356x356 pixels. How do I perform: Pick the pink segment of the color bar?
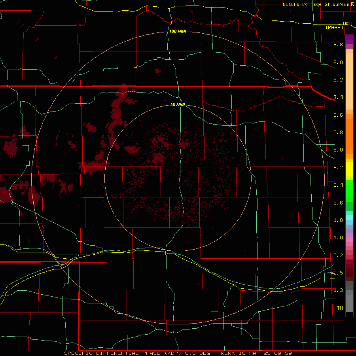click(x=349, y=240)
